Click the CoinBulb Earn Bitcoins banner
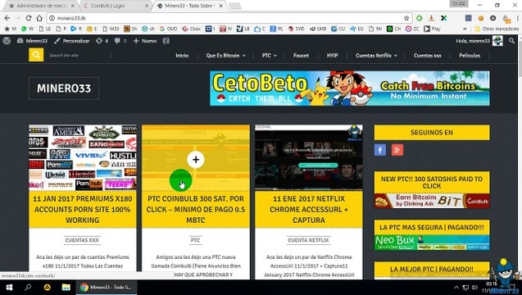 click(x=432, y=201)
